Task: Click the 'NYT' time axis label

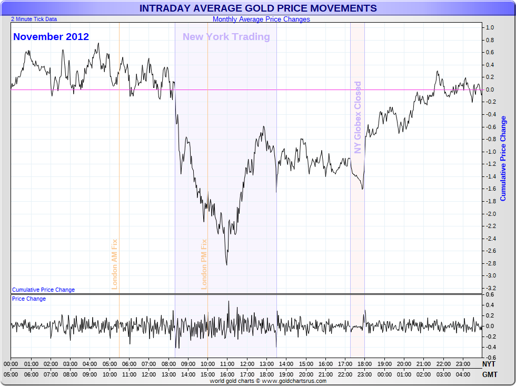Action: (x=489, y=364)
